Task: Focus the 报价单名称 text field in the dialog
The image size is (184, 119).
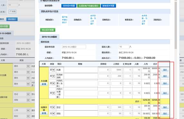Action: pyautogui.click(x=74, y=47)
